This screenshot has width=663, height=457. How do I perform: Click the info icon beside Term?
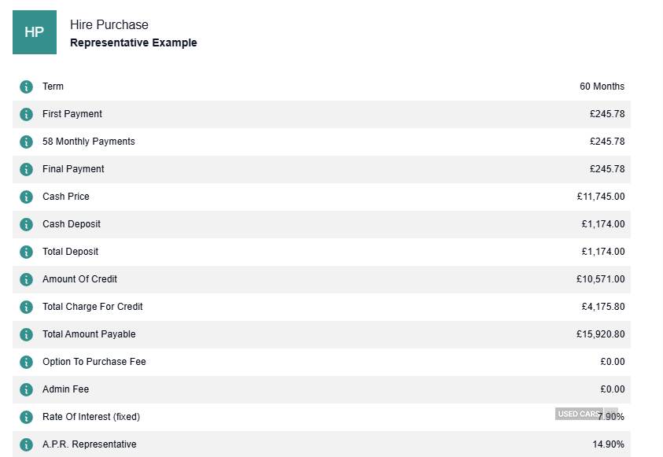pos(26,87)
